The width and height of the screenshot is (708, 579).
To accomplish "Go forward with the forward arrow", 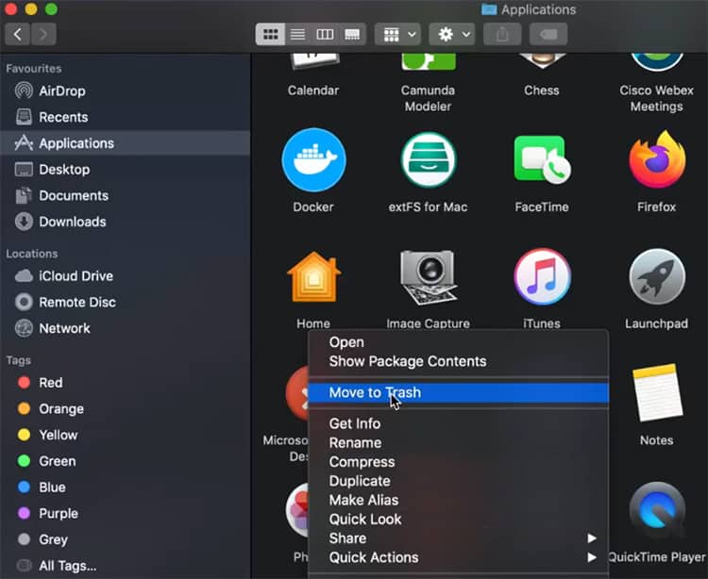I will pyautogui.click(x=43, y=34).
